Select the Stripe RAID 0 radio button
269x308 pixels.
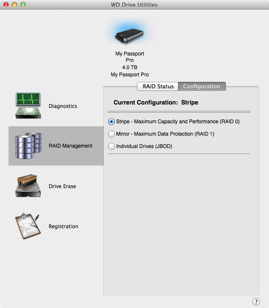(111, 122)
